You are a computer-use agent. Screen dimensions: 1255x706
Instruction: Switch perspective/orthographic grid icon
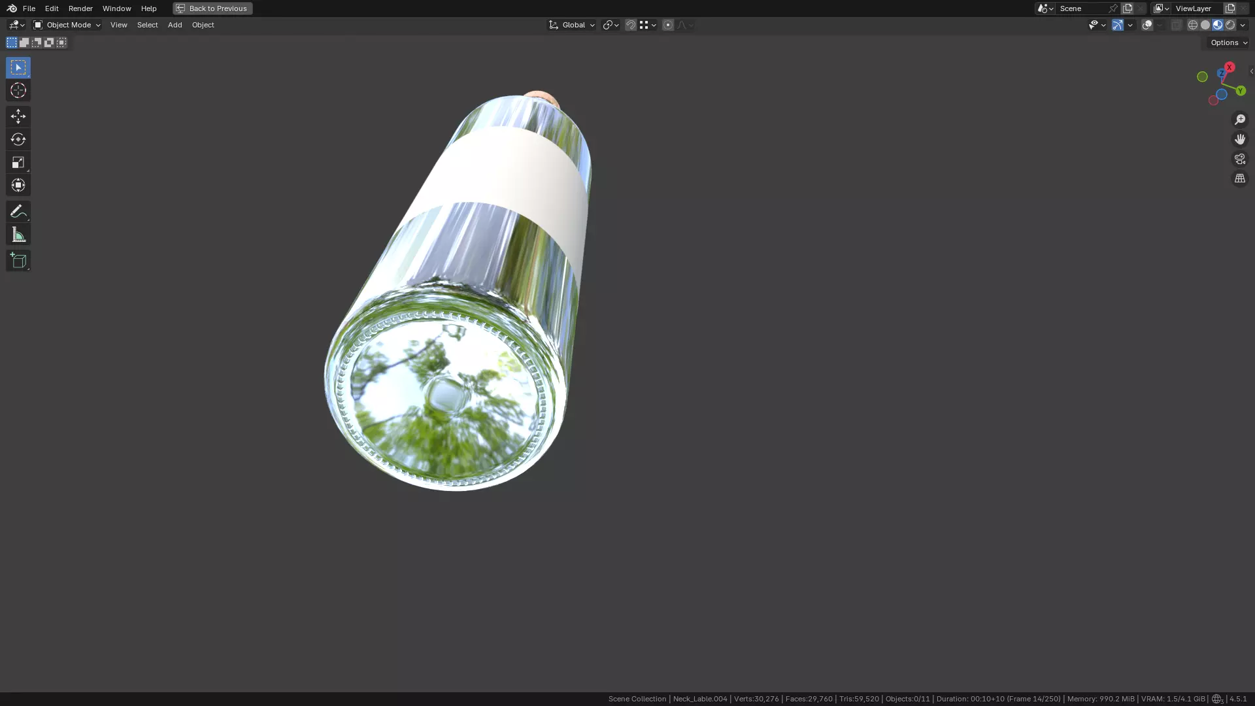(x=1240, y=178)
